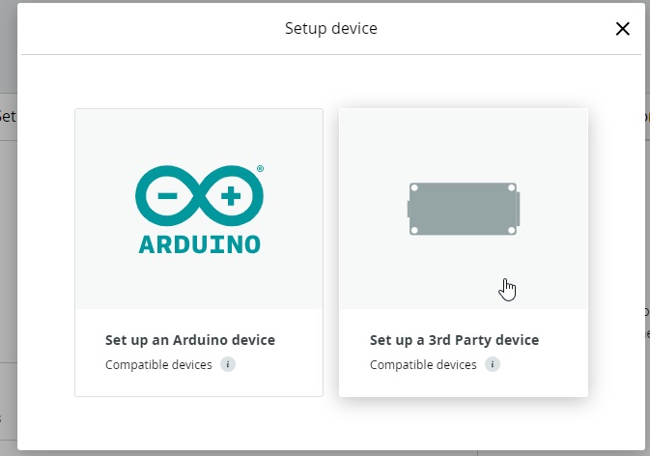Click the 3rd Party device card image area
The image size is (650, 456).
(x=464, y=209)
